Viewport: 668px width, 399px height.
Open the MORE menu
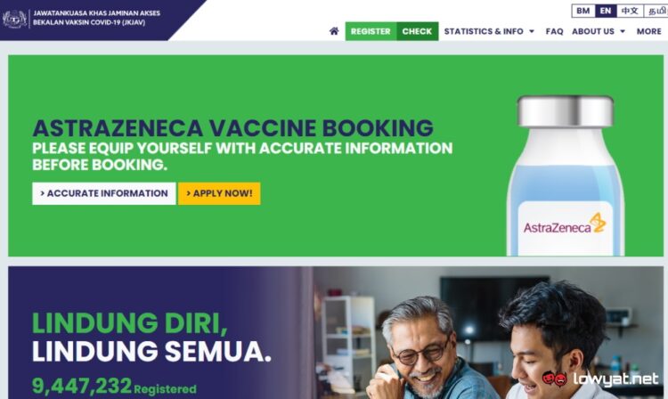click(x=648, y=31)
